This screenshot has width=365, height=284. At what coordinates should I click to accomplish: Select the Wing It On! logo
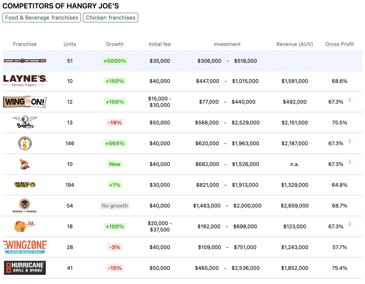click(x=25, y=102)
